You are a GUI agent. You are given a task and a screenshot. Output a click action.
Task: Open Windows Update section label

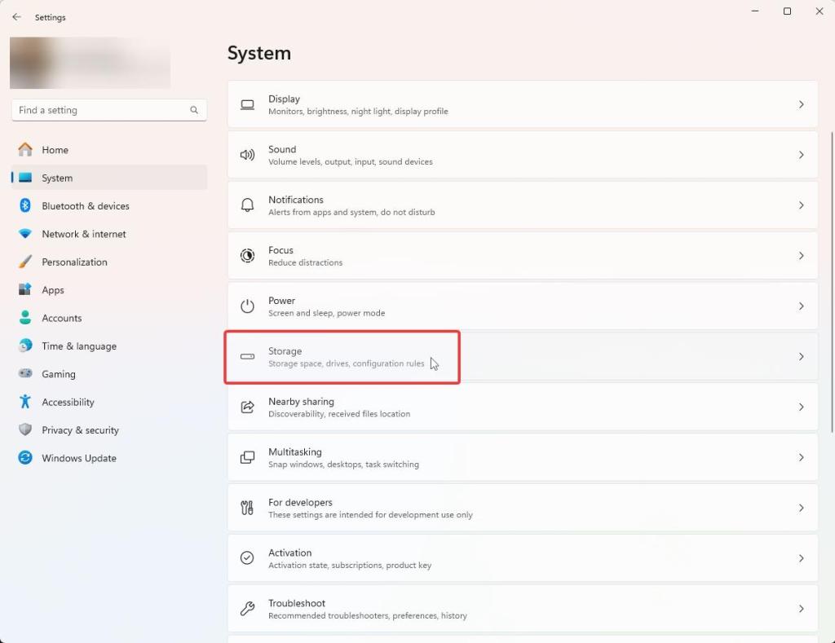click(79, 458)
